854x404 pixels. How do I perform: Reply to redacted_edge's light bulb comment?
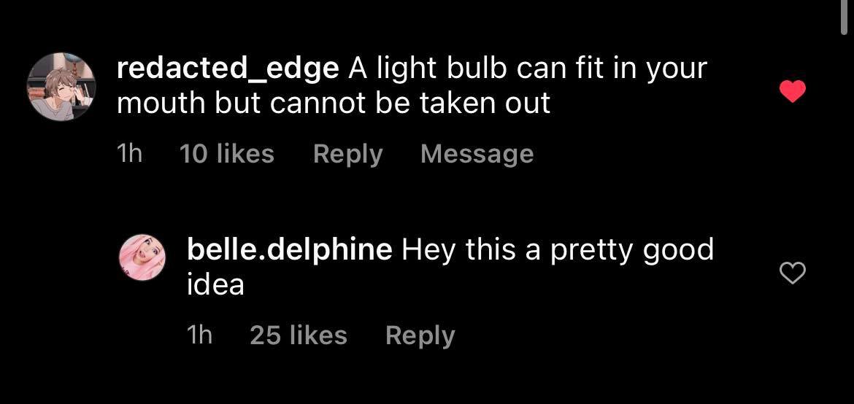tap(348, 154)
